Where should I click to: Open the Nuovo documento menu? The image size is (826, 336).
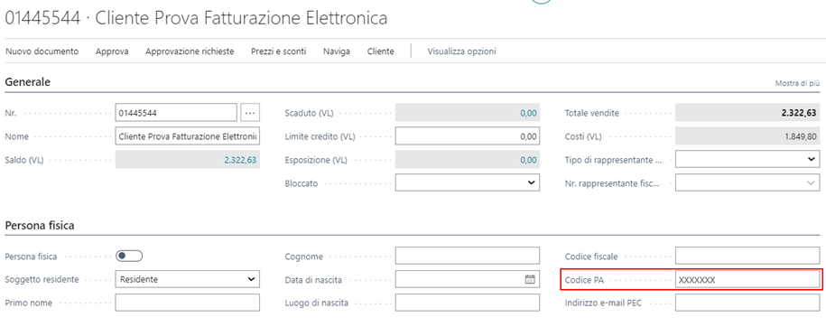tap(42, 51)
